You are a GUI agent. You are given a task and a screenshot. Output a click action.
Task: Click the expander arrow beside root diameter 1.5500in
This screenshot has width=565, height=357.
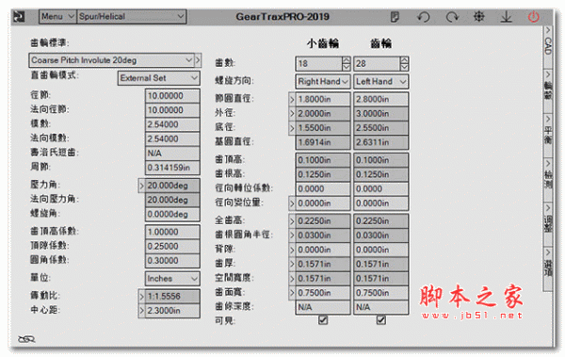coord(292,128)
